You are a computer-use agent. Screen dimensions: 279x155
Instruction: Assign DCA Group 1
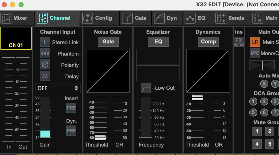253,101
